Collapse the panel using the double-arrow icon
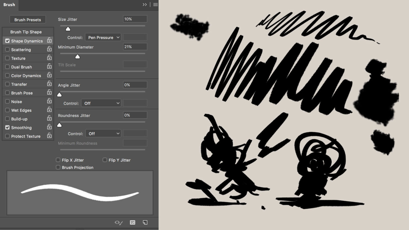The image size is (409, 230). point(145,4)
